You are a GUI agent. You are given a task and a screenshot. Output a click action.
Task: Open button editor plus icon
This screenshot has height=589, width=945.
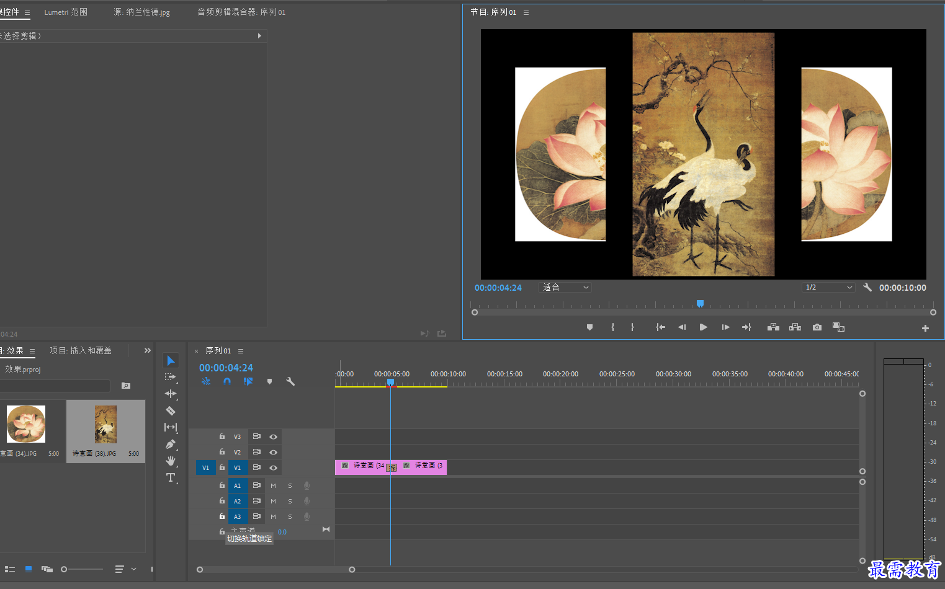click(925, 328)
